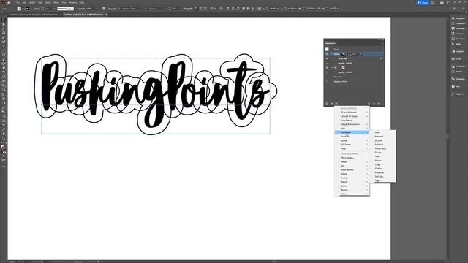Click the fx Add New Effect icon

pyautogui.click(x=336, y=104)
